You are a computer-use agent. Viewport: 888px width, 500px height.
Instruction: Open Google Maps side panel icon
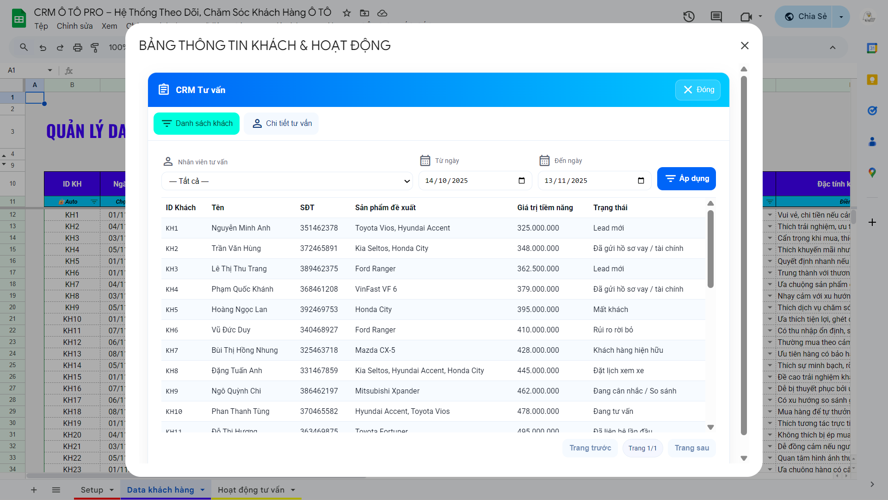click(872, 173)
